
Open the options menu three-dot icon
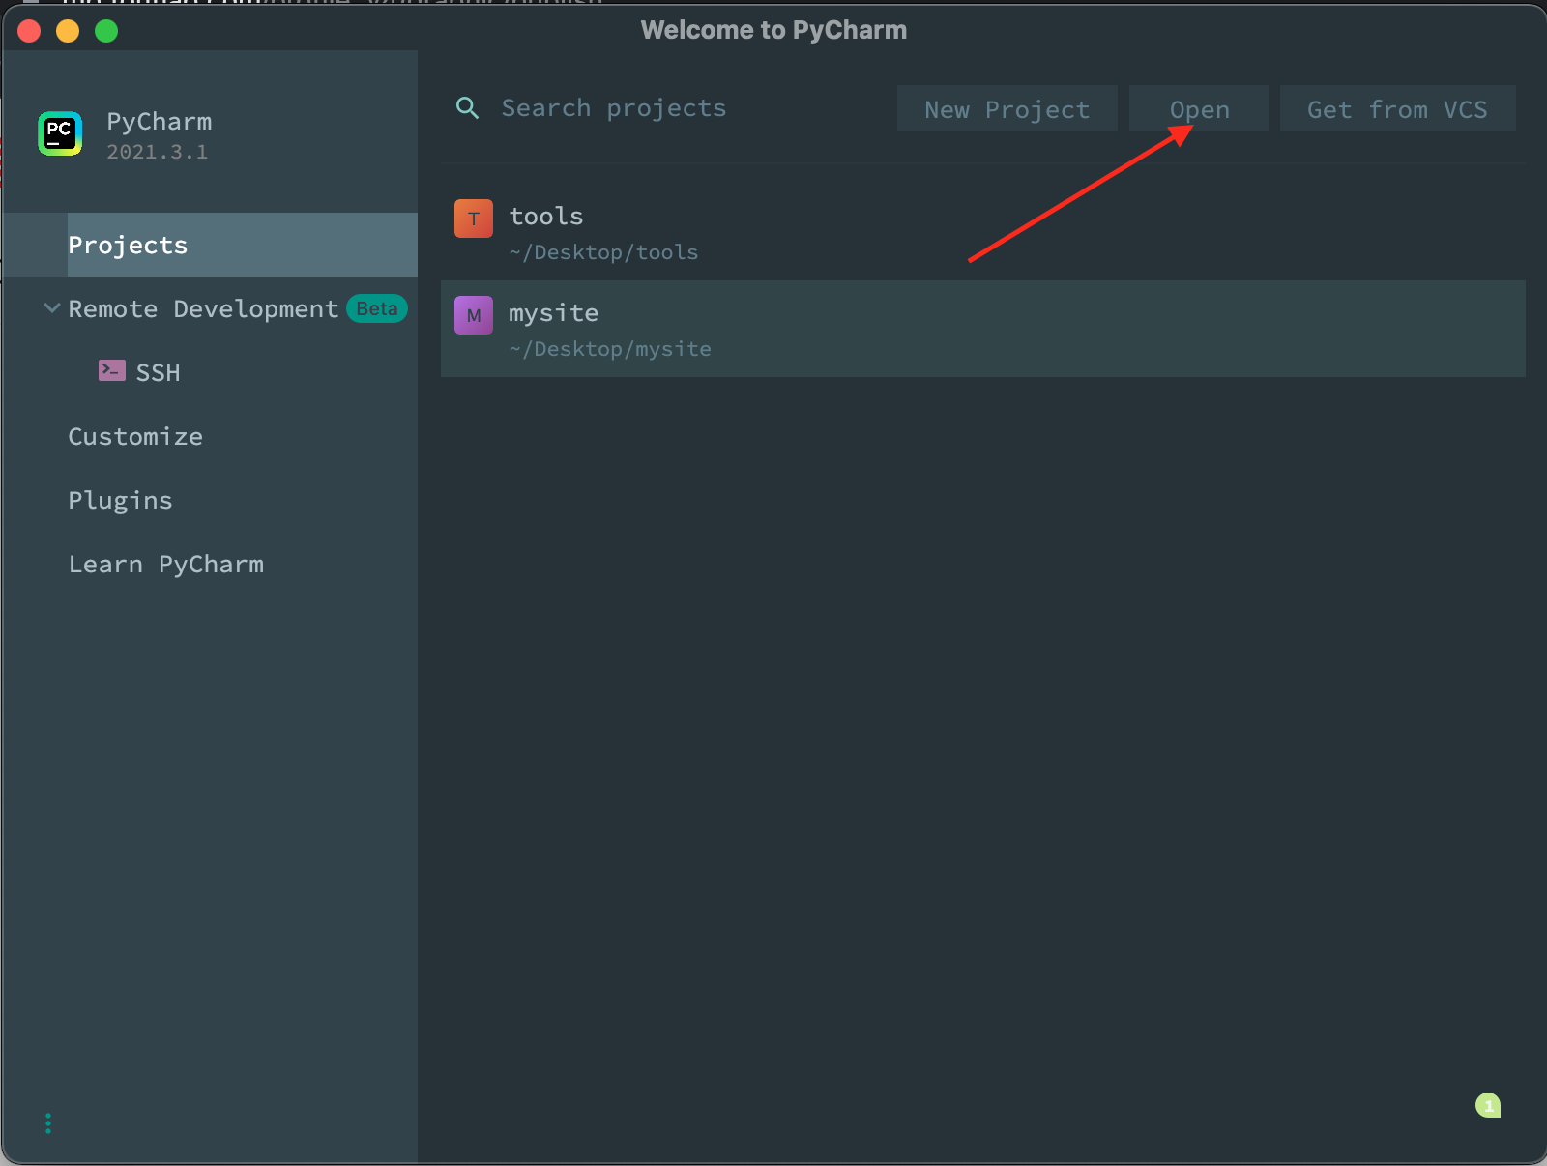click(x=48, y=1123)
